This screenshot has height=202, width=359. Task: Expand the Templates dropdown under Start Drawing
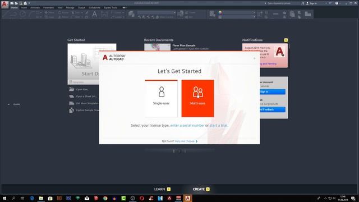point(84,82)
